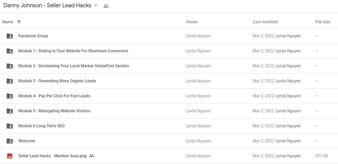Viewport: 338px width, 164px height.
Task: Click Mar 2, 2022 date in Member Area.png row
Action: [263, 156]
